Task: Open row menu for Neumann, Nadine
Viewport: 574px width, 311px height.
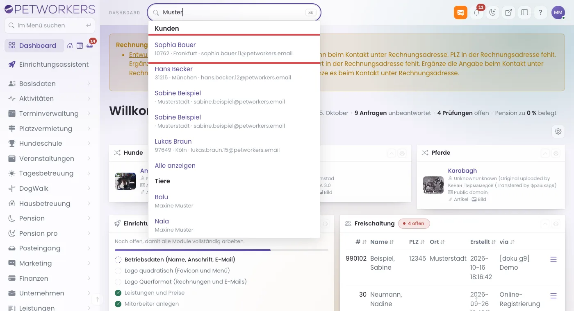Action: click(553, 296)
